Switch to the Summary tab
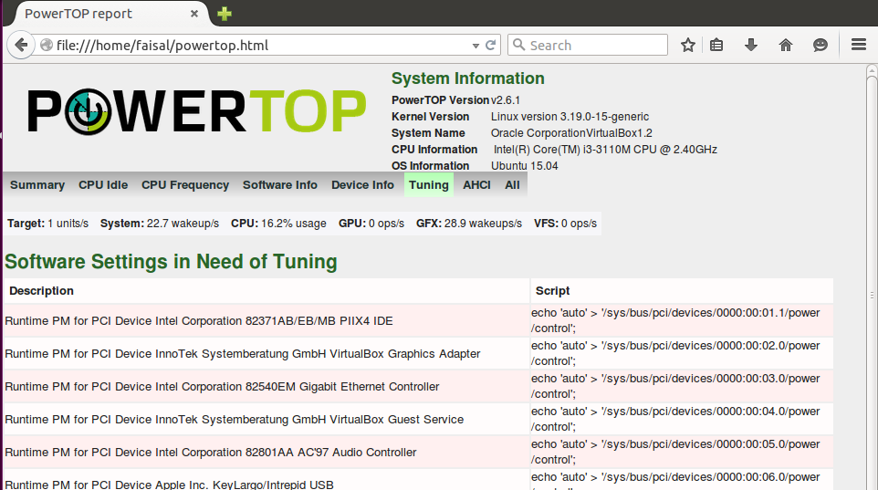 37,185
